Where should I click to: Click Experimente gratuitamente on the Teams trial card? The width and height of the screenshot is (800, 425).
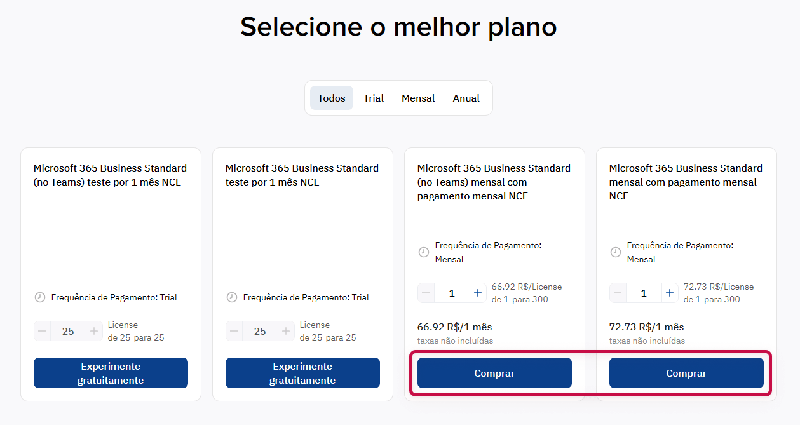pyautogui.click(x=302, y=373)
